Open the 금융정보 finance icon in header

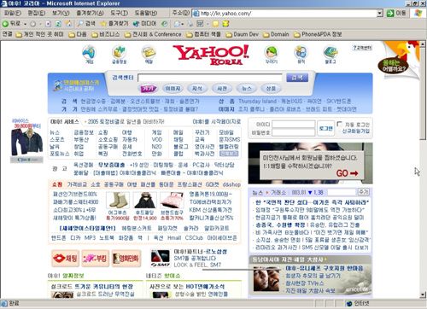[119, 55]
